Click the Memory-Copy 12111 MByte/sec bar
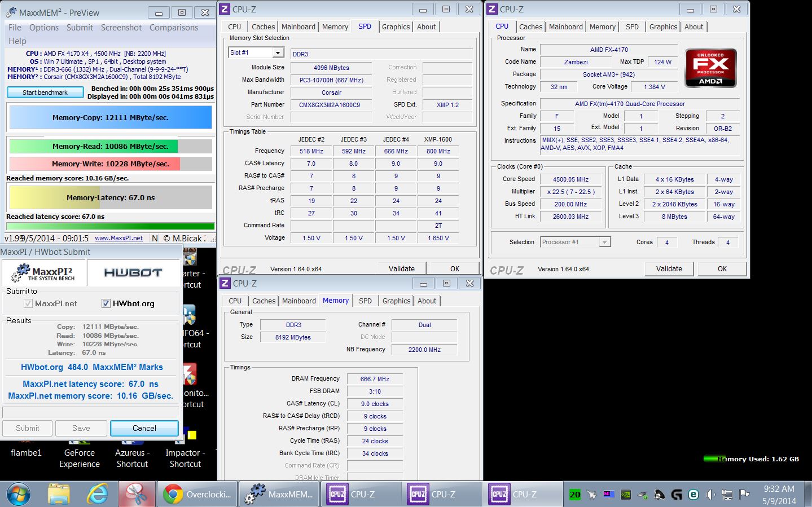Image resolution: width=812 pixels, height=507 pixels. (111, 117)
